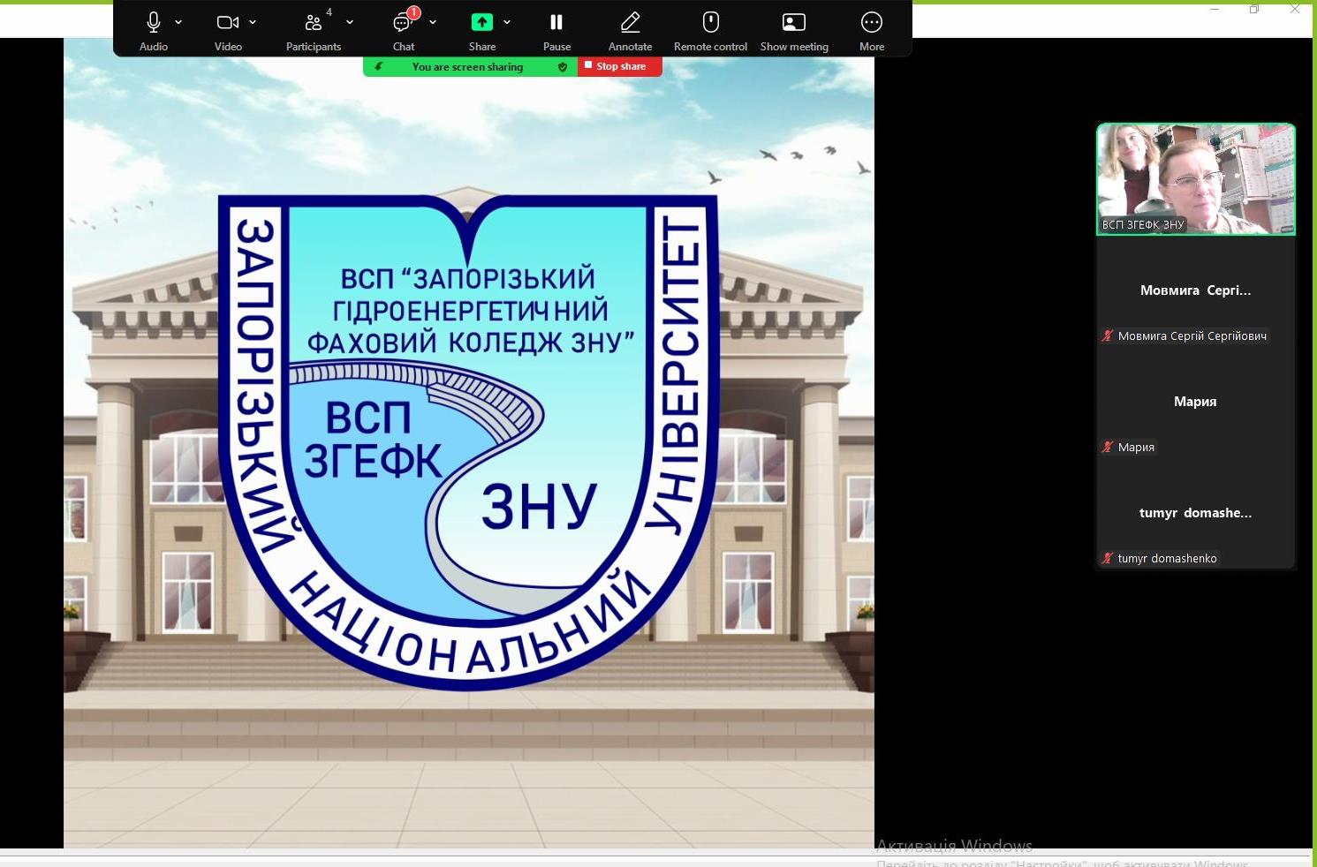Image resolution: width=1317 pixels, height=867 pixels.
Task: Click muted mic icon beside Мовмига Сергій Сергійович
Action: coord(1108,335)
